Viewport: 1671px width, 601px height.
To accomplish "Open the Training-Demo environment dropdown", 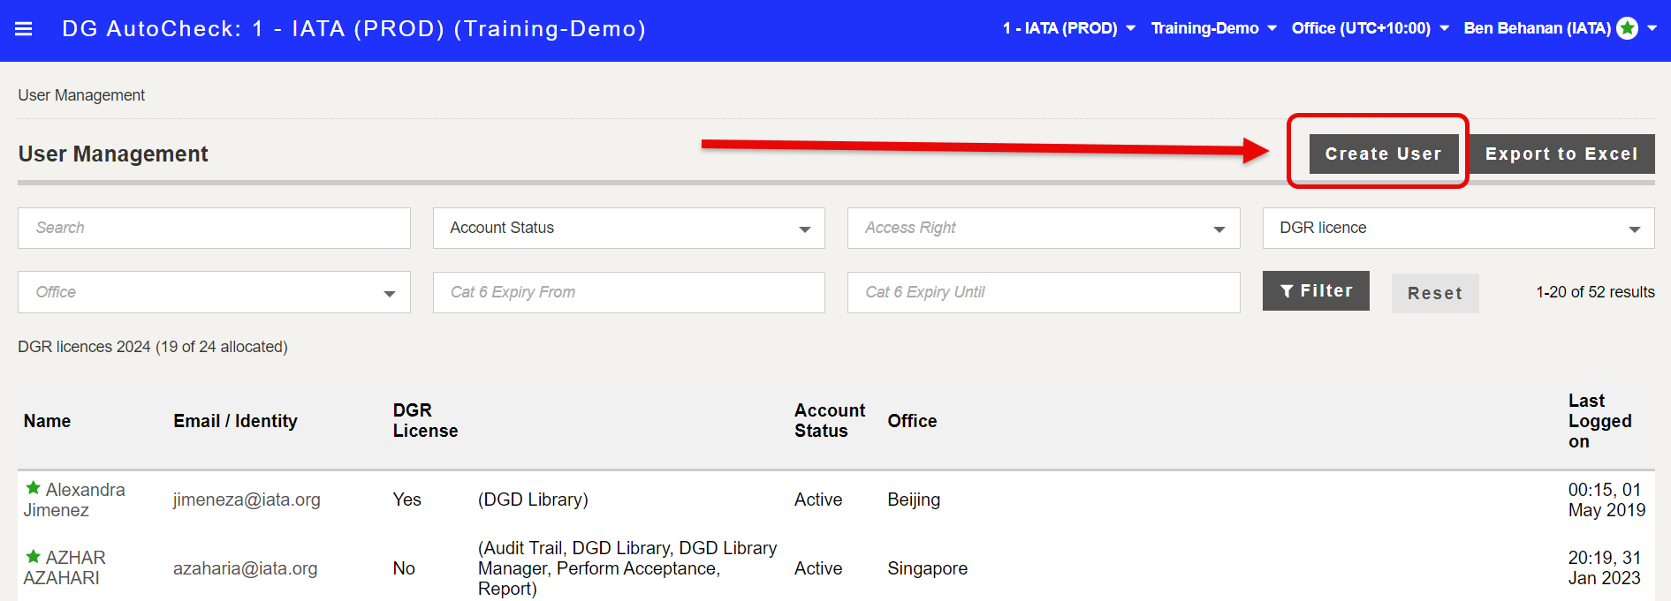I will click(1214, 28).
